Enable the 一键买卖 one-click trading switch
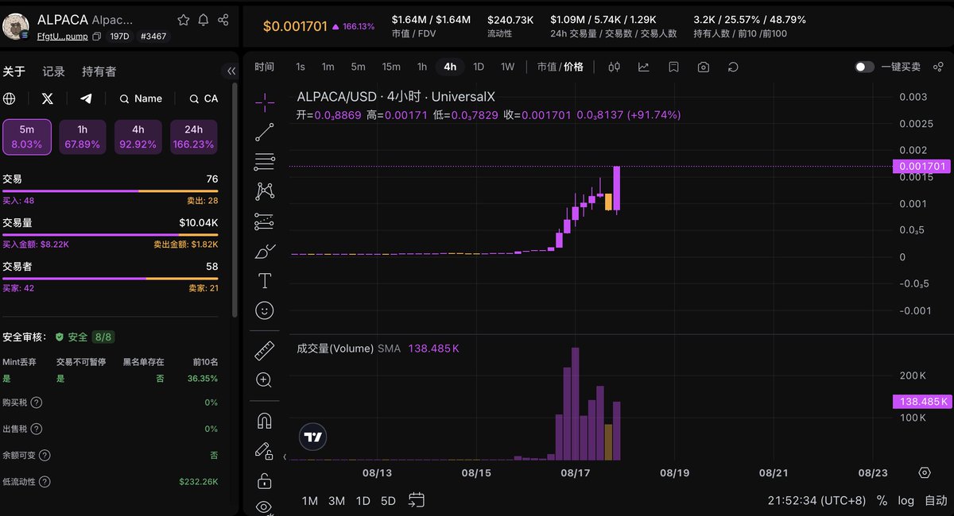Image resolution: width=954 pixels, height=516 pixels. [864, 67]
